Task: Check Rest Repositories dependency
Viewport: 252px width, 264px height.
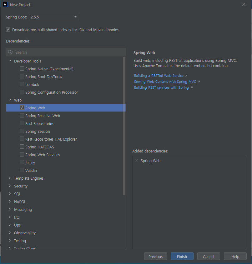Action: (x=22, y=123)
